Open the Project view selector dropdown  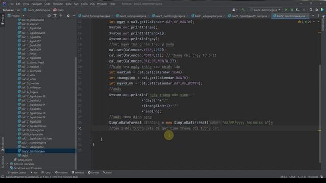tap(16, 16)
